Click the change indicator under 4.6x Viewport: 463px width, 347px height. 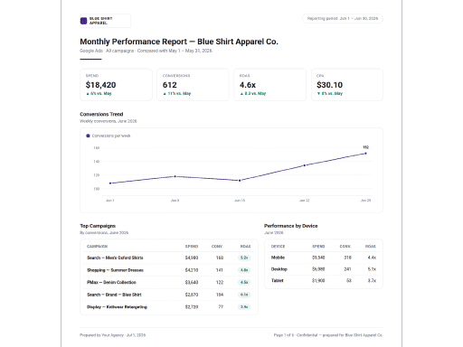click(x=253, y=94)
